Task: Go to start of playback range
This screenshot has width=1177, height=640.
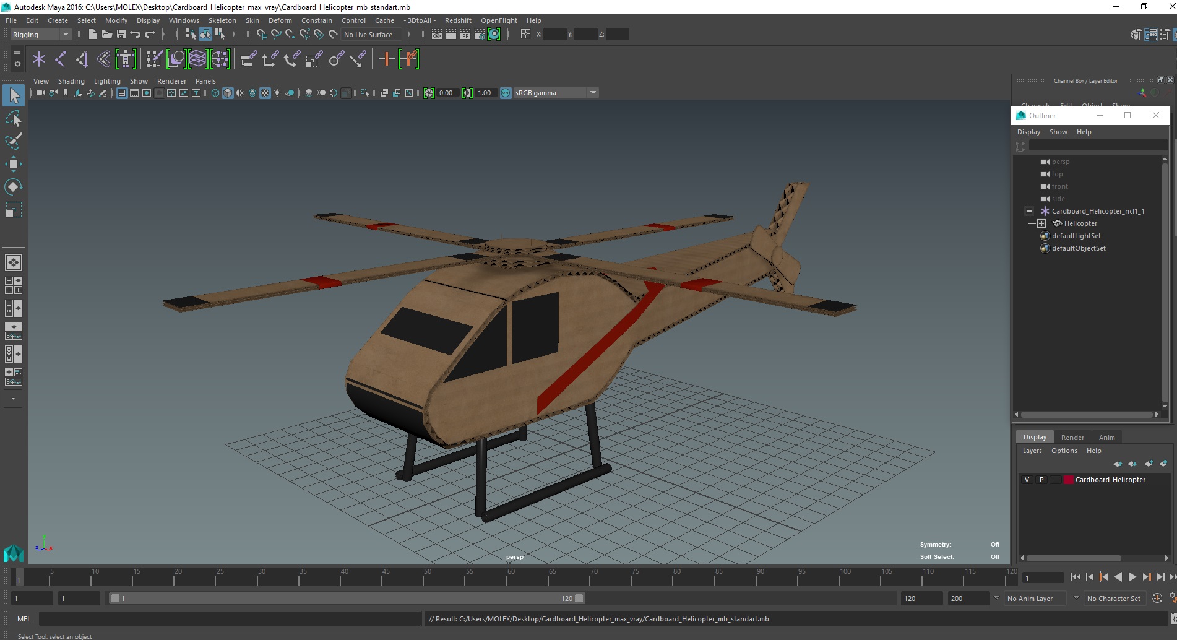Action: (1076, 577)
